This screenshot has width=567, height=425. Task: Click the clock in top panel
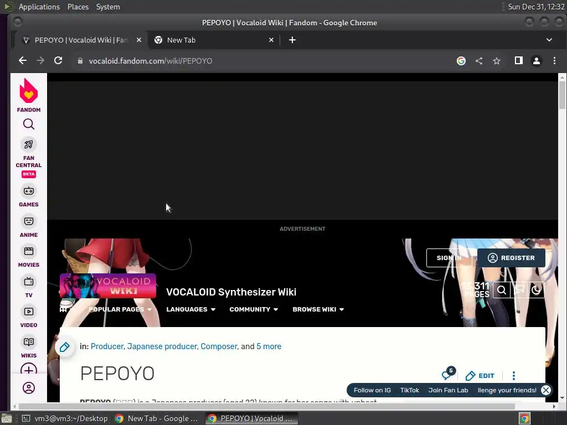click(x=536, y=7)
